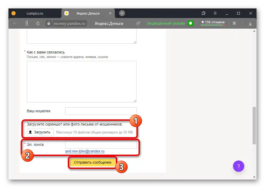Reload the current page
Screen dimensions: 265x188
(38, 24)
